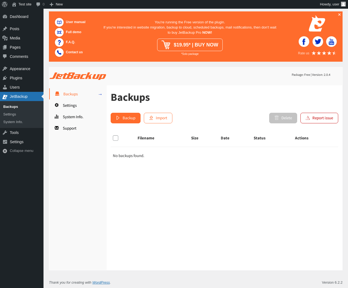Open the Plugins menu
This screenshot has height=288, width=348.
[x=22, y=78]
